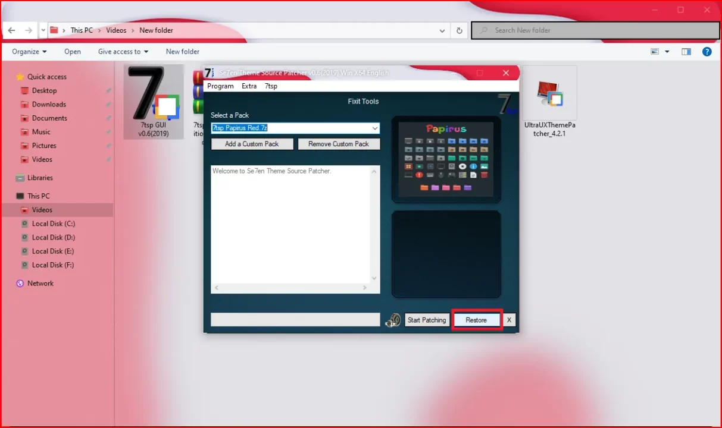
Task: Click the X button beside Restore
Action: [x=509, y=320]
